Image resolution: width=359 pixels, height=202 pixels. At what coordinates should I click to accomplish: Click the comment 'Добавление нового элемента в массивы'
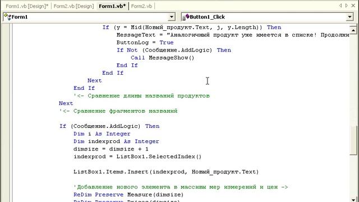click(181, 187)
